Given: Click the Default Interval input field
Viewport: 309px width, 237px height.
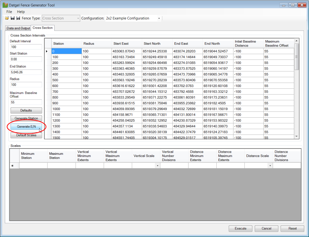Looking at the screenshot, I should [x=26, y=47].
